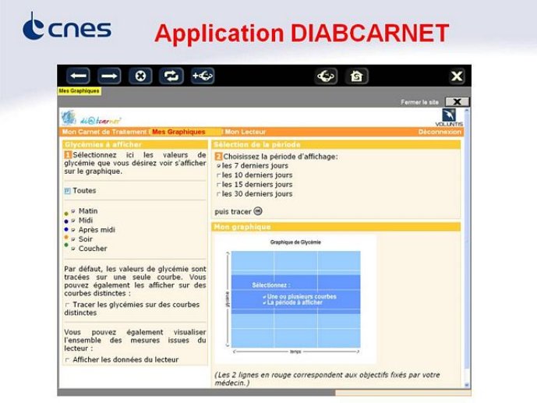Add a bookmark with the plus-planet icon
The image size is (537, 403).
point(203,76)
